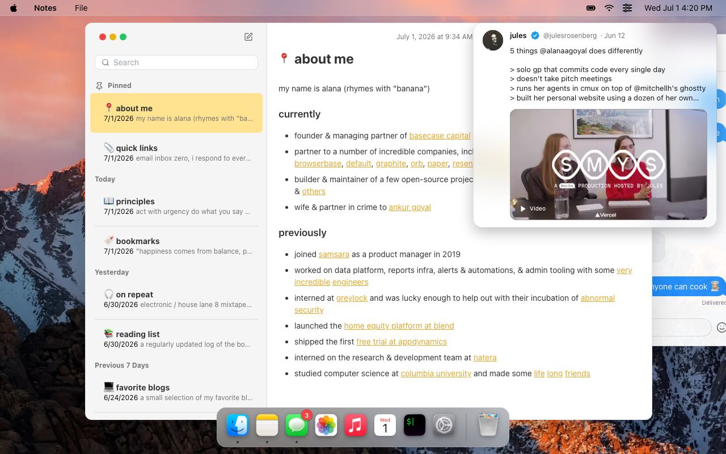Open the 'ankur goyal' link
This screenshot has width=726, height=454.
click(410, 207)
